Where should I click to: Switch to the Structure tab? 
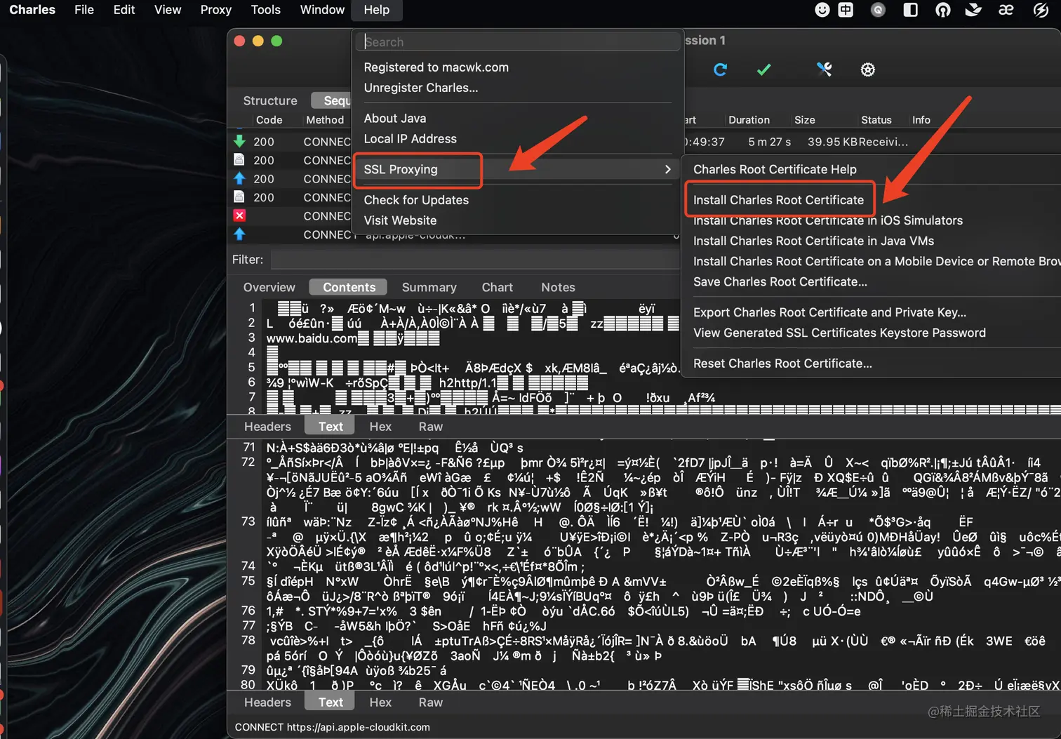tap(270, 100)
